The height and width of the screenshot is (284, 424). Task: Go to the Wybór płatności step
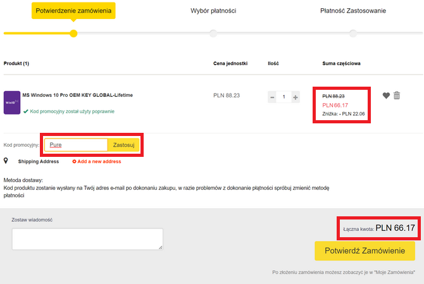click(213, 11)
